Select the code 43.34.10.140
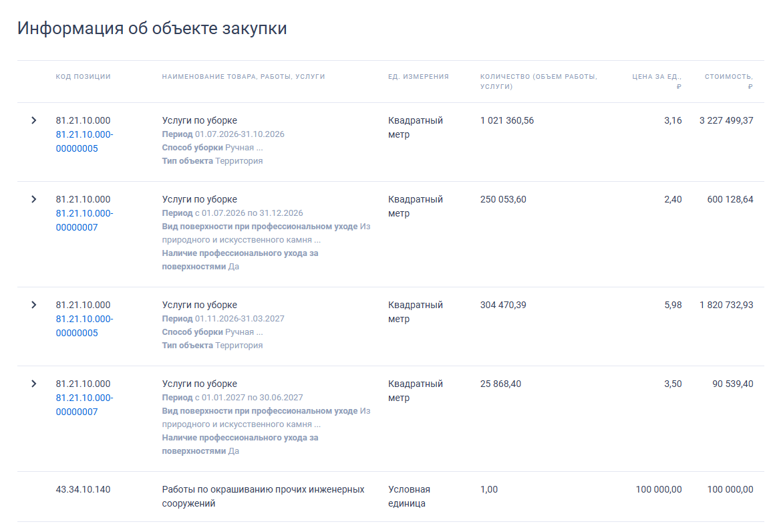 [83, 489]
